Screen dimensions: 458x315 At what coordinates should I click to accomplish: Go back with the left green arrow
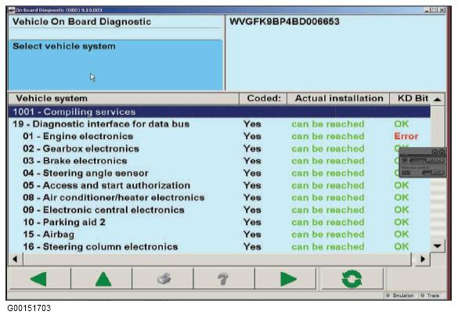pyautogui.click(x=40, y=279)
